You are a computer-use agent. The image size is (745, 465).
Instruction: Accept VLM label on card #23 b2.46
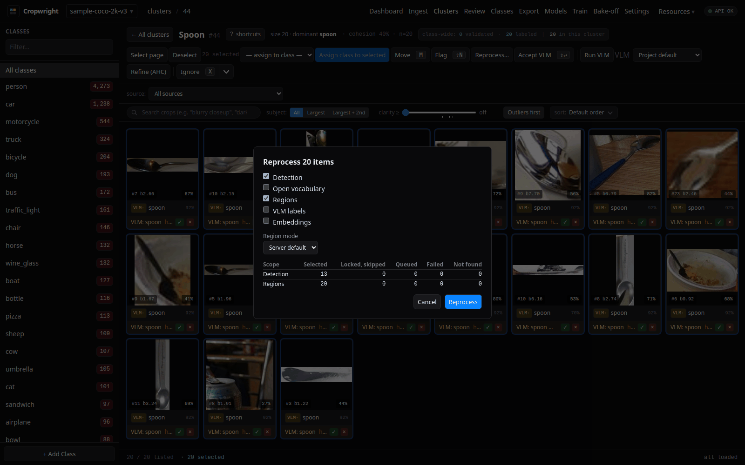point(719,222)
